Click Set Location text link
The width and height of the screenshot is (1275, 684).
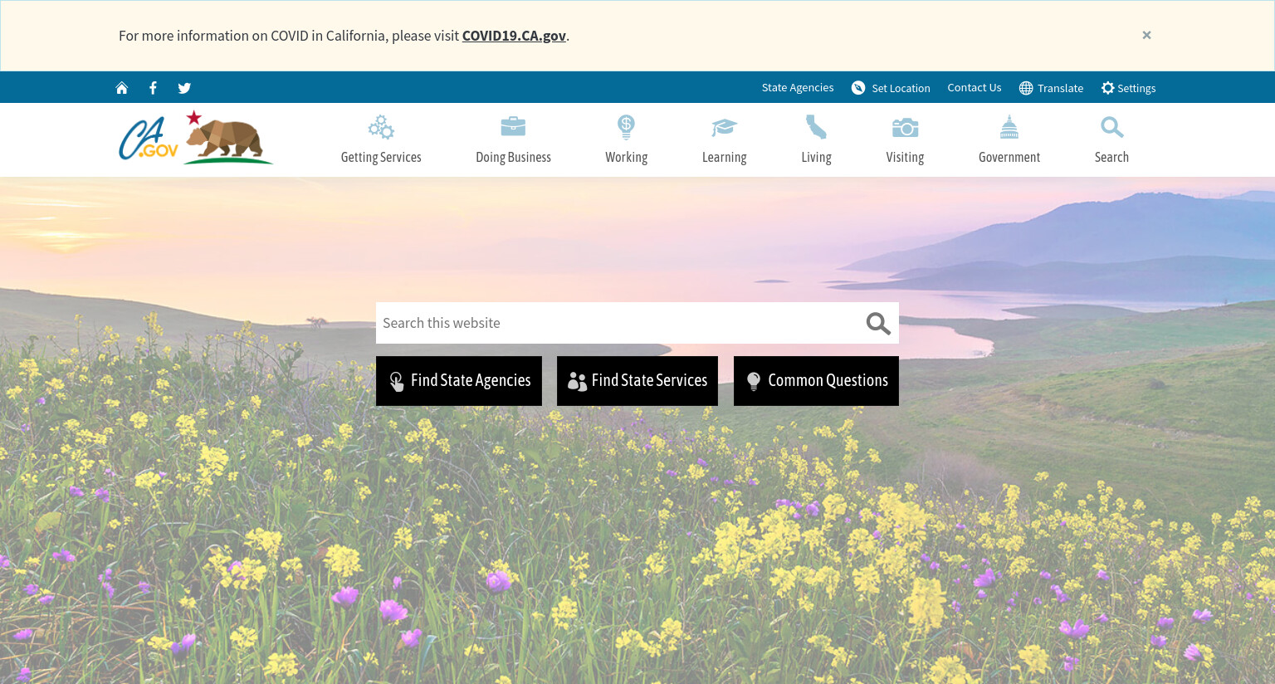(x=901, y=88)
